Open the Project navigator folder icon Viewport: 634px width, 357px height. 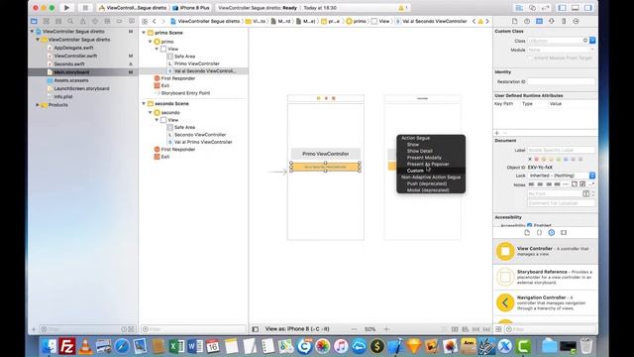[x=34, y=21]
